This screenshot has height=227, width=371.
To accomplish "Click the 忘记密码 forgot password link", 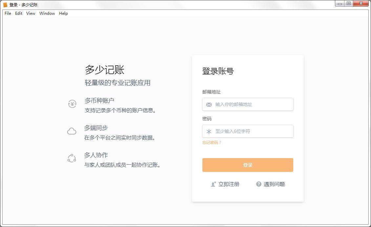I will pos(212,142).
